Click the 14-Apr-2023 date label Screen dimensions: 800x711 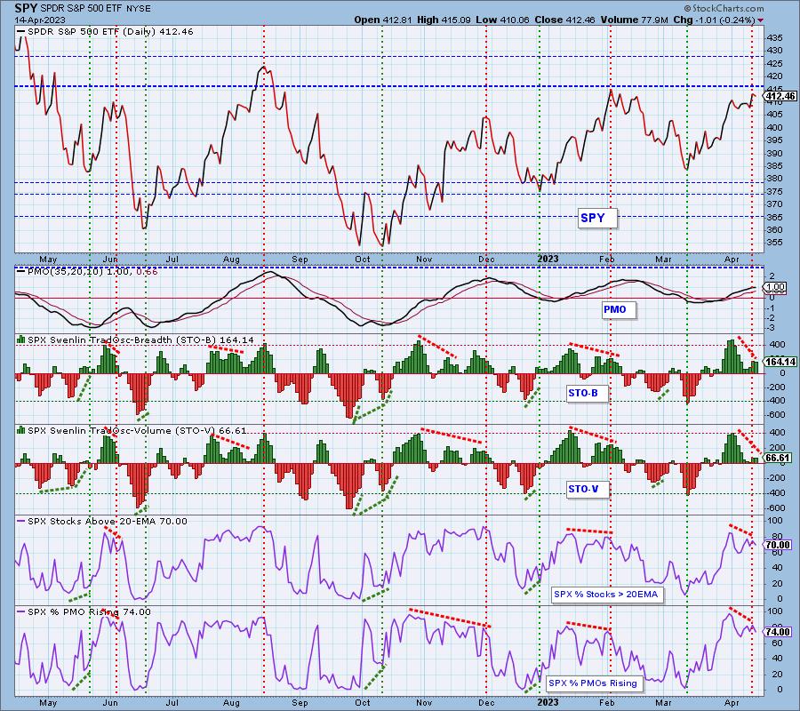(40, 20)
